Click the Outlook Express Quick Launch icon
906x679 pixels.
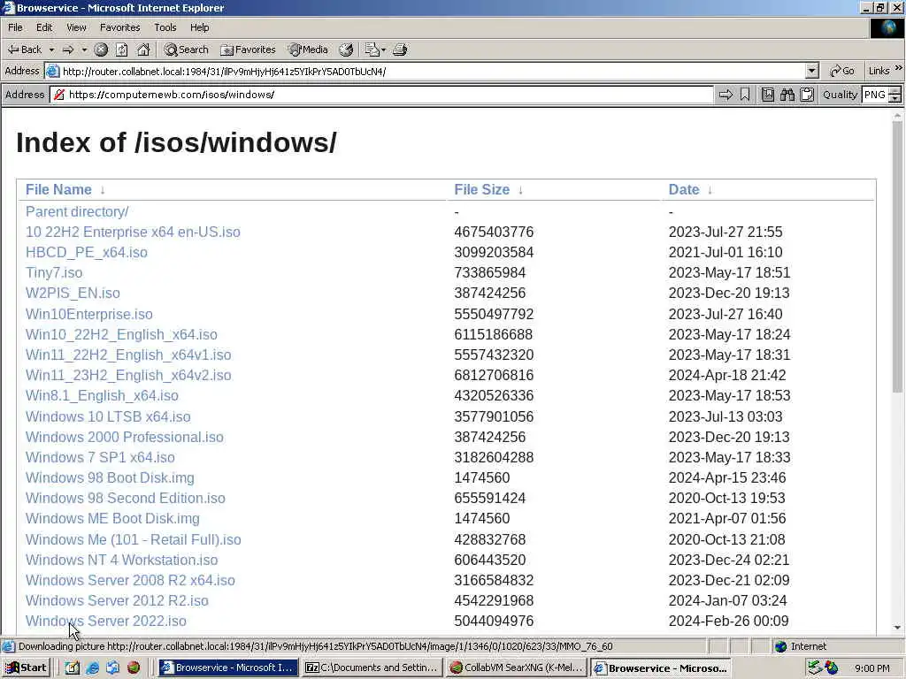pyautogui.click(x=112, y=668)
